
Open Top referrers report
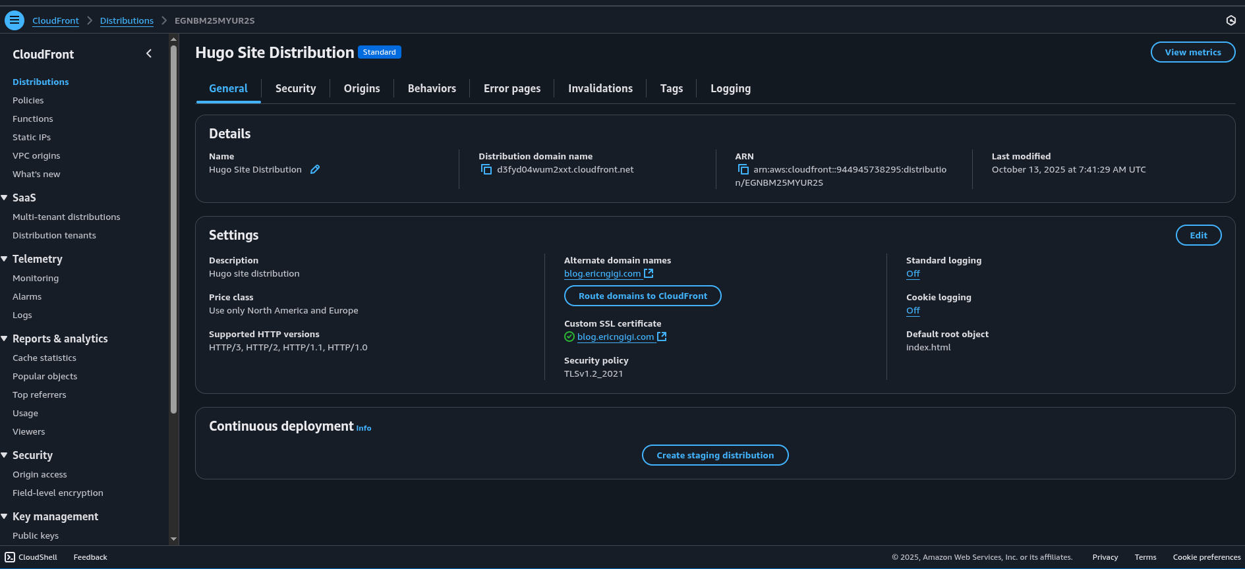pos(39,394)
